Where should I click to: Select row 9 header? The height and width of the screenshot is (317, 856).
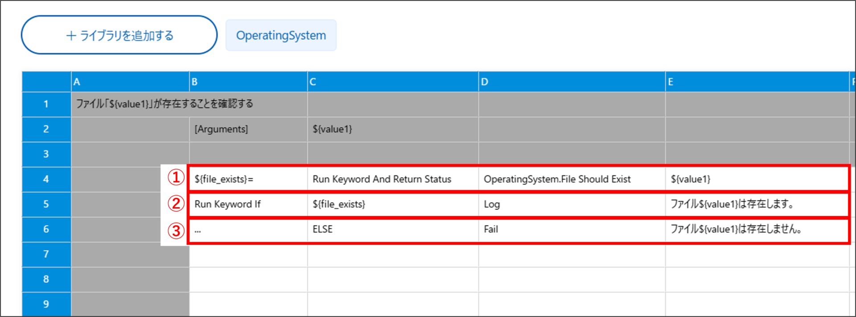tap(46, 304)
